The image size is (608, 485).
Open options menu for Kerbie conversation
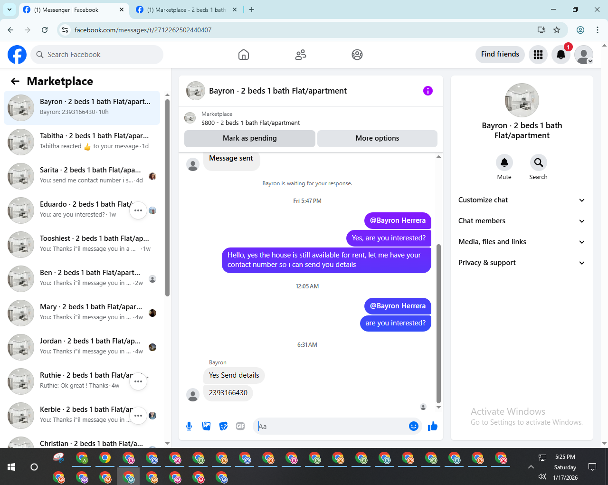coord(138,416)
